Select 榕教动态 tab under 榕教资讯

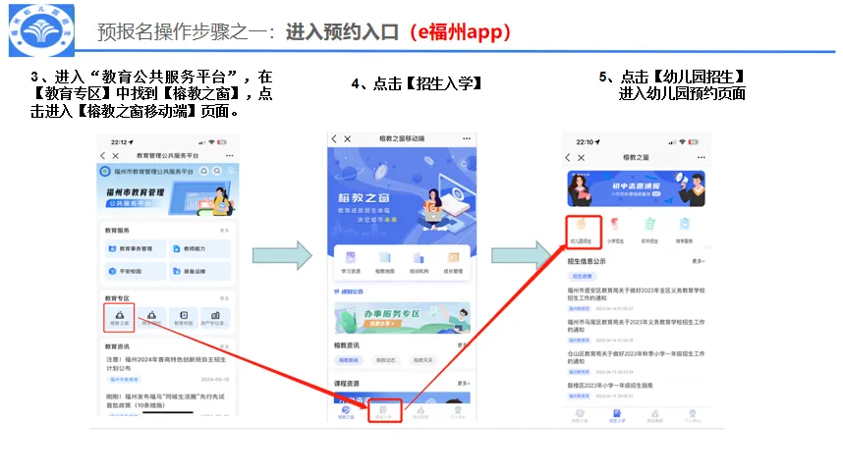pos(385,360)
